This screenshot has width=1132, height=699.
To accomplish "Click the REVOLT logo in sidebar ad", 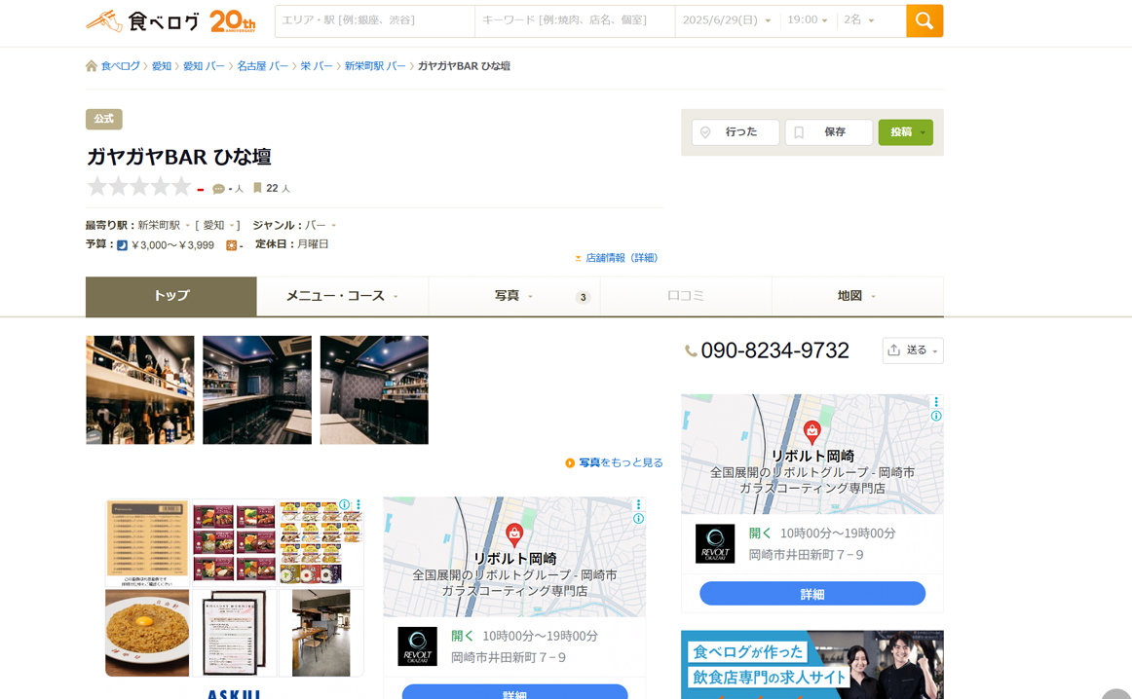I will (714, 544).
